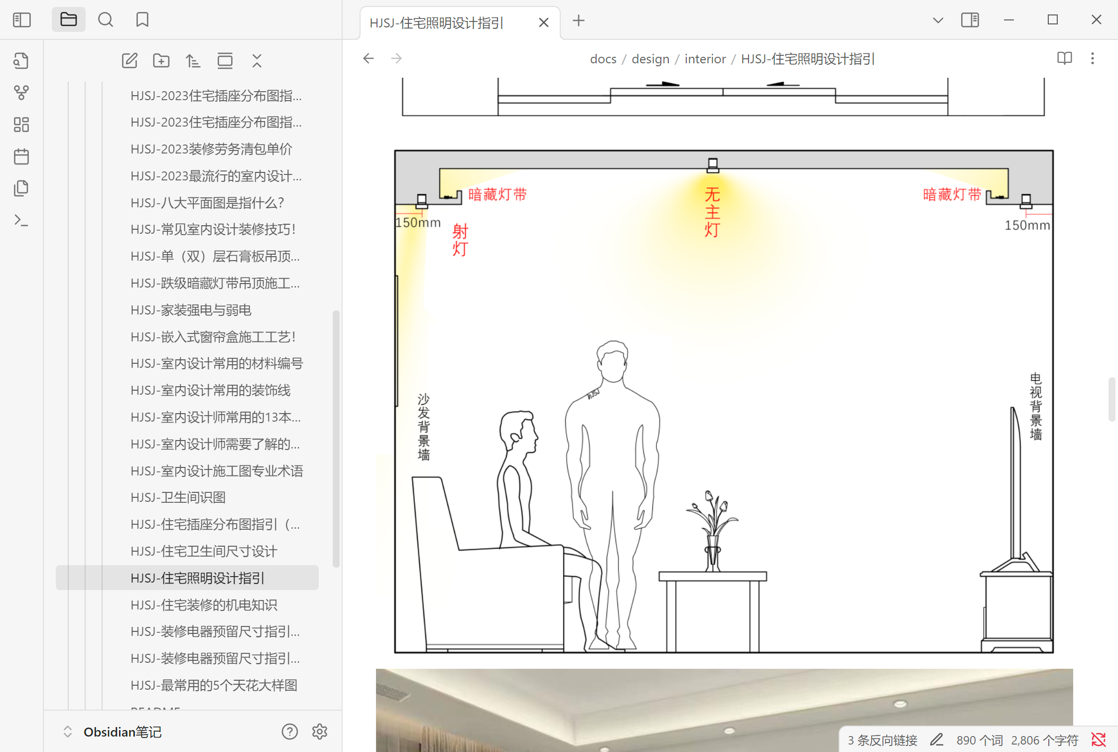Toggle edit mode via the status bar pencil
The height and width of the screenshot is (752, 1118).
pos(939,739)
